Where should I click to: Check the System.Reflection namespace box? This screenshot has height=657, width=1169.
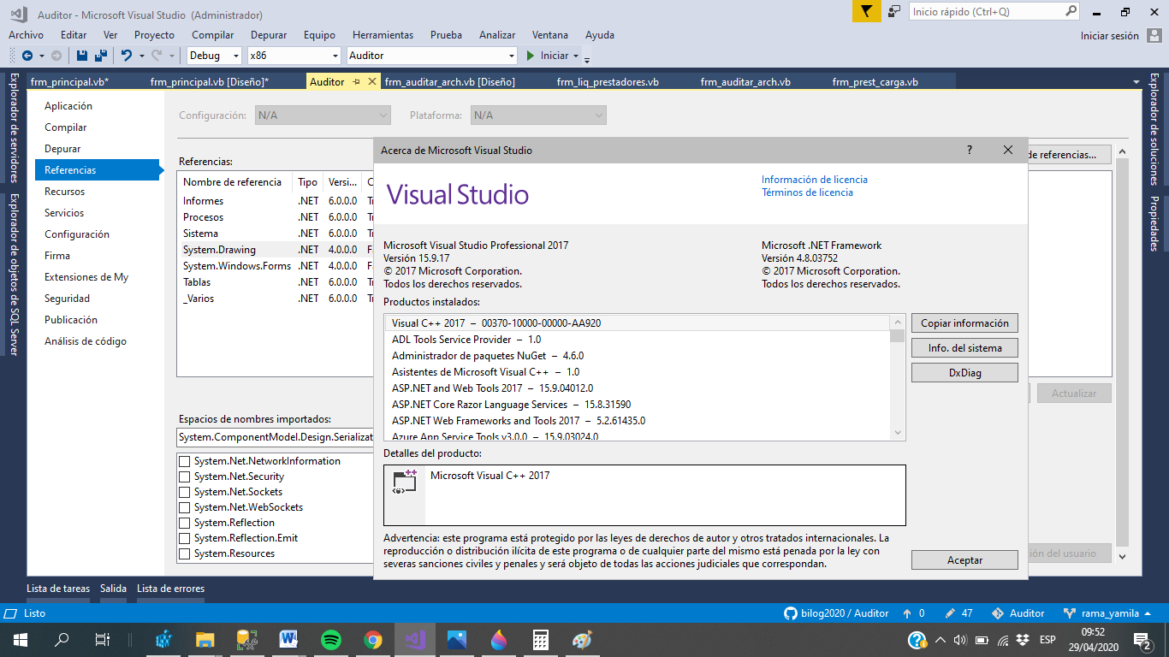[184, 523]
